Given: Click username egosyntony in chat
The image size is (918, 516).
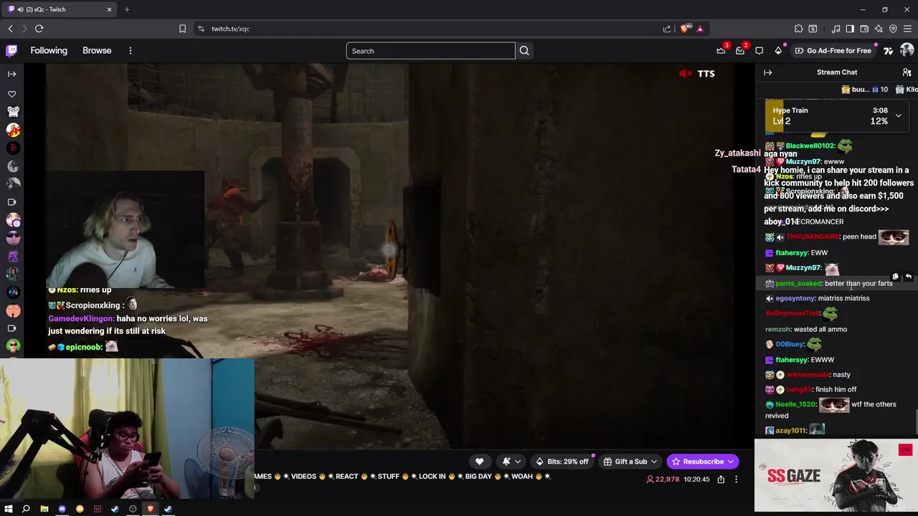Looking at the screenshot, I should click(795, 298).
